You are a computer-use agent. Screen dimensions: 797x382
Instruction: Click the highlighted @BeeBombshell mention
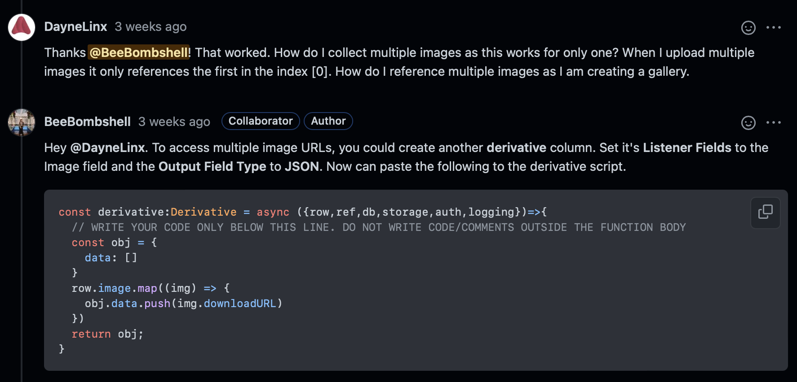139,53
